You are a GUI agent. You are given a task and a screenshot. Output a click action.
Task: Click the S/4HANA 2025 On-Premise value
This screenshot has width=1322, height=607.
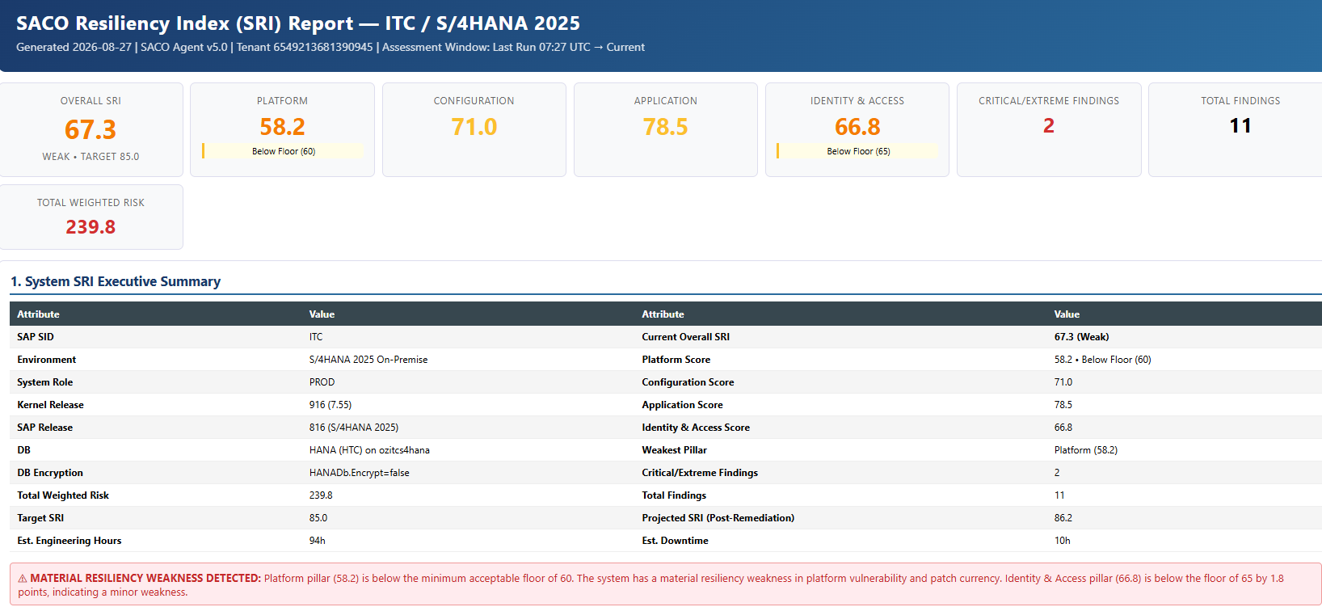(x=368, y=360)
